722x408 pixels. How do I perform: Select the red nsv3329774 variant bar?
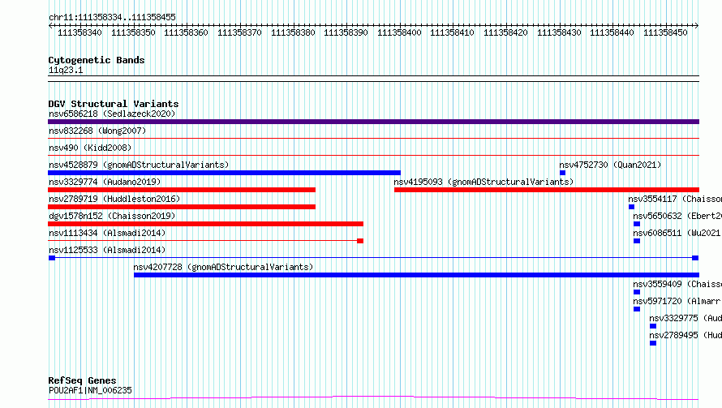[x=182, y=190]
